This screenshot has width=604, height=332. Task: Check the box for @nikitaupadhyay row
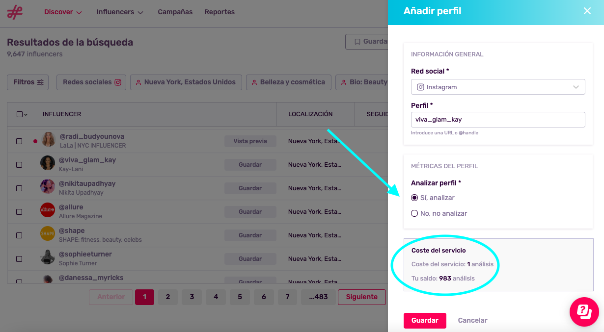click(19, 188)
